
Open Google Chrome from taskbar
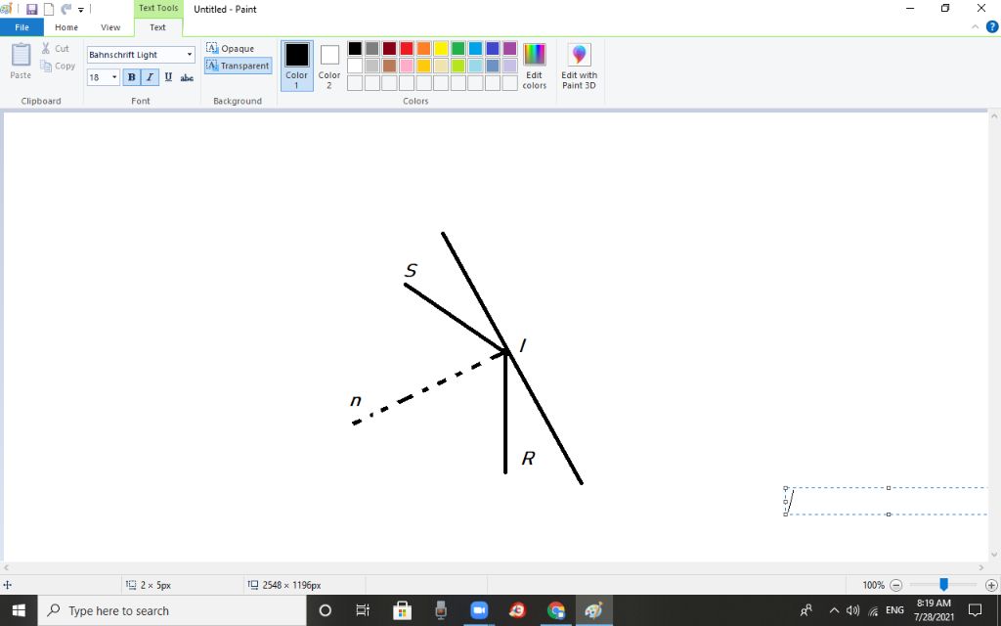click(556, 610)
